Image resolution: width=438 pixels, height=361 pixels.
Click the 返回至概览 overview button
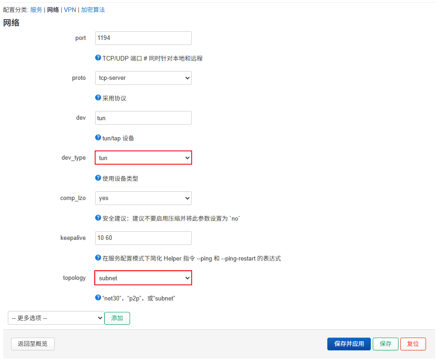click(33, 344)
